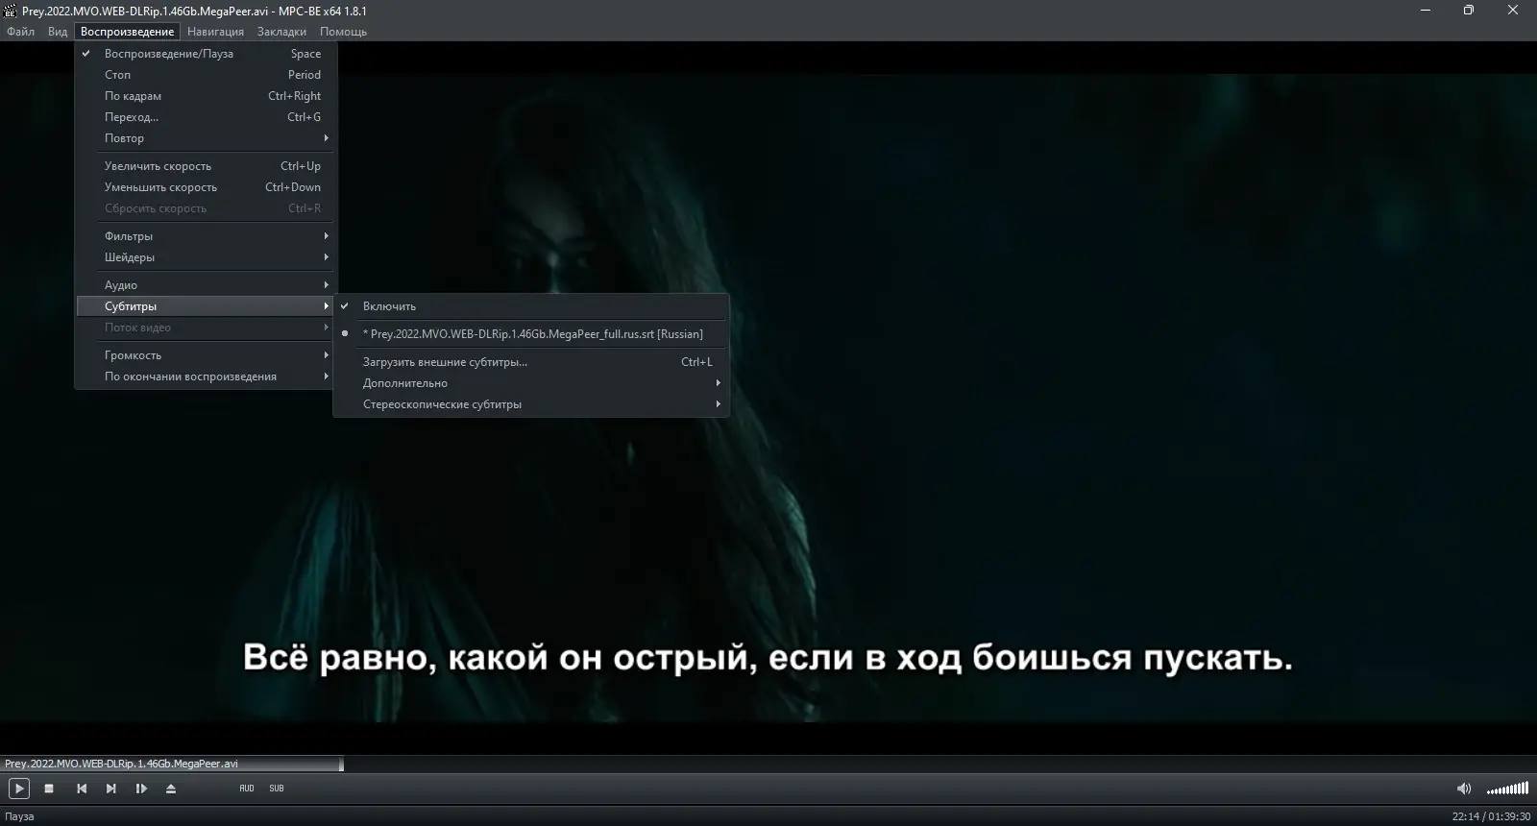
Task: Click the Play button in the control bar
Action: click(18, 789)
